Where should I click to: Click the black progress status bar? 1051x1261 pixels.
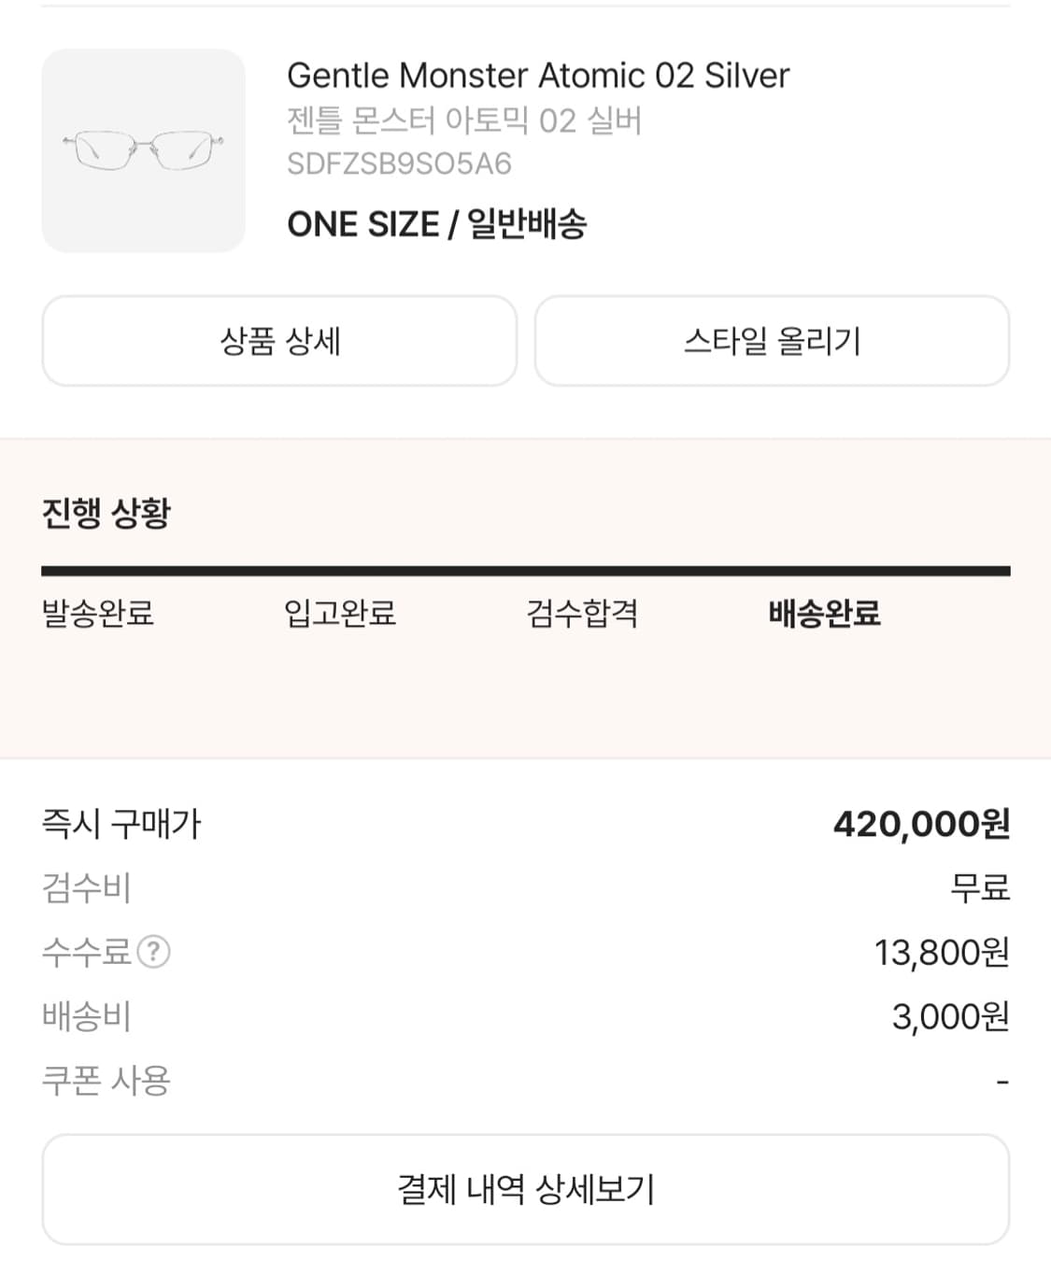click(525, 571)
